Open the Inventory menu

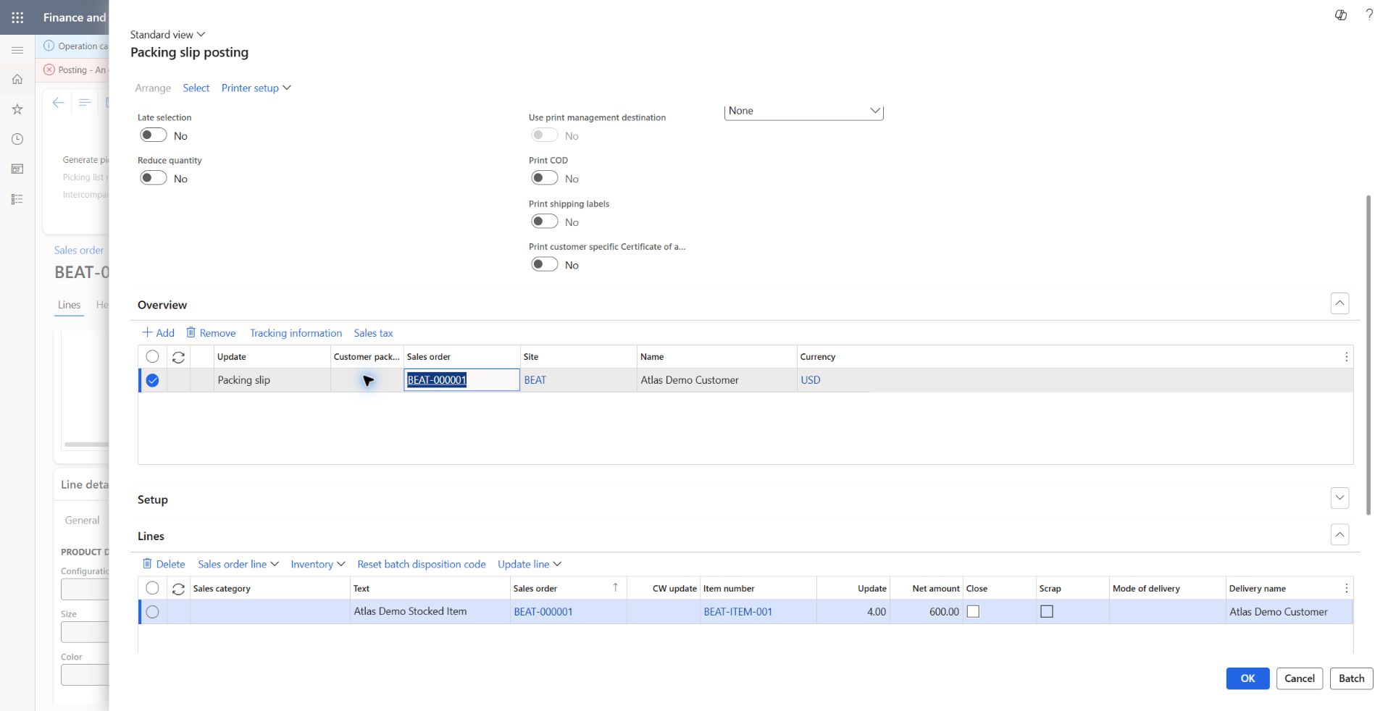318,564
